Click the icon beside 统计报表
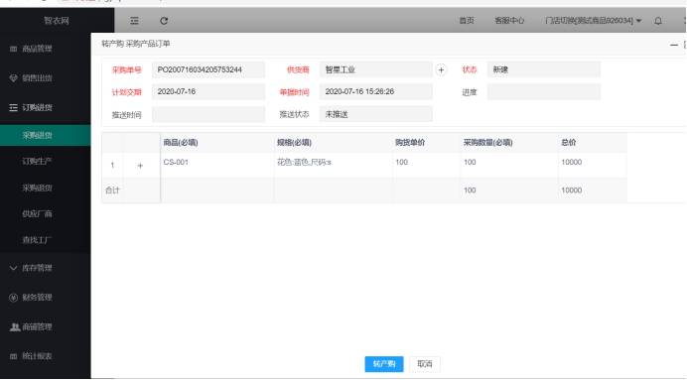Viewport: 687px width, 380px height. (x=13, y=356)
